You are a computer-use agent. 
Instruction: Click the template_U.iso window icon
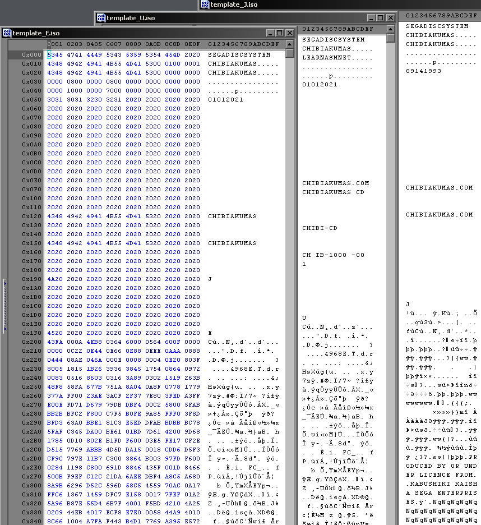pyautogui.click(x=101, y=18)
